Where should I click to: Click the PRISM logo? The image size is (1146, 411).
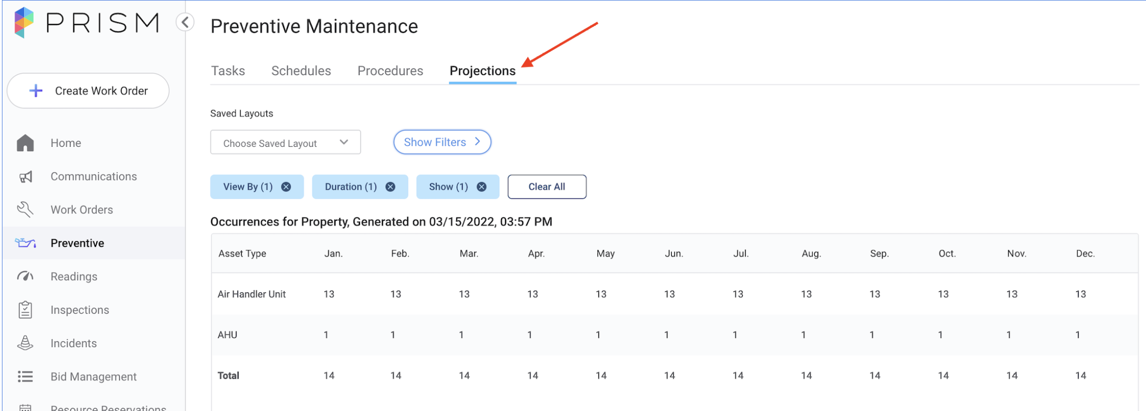(87, 23)
